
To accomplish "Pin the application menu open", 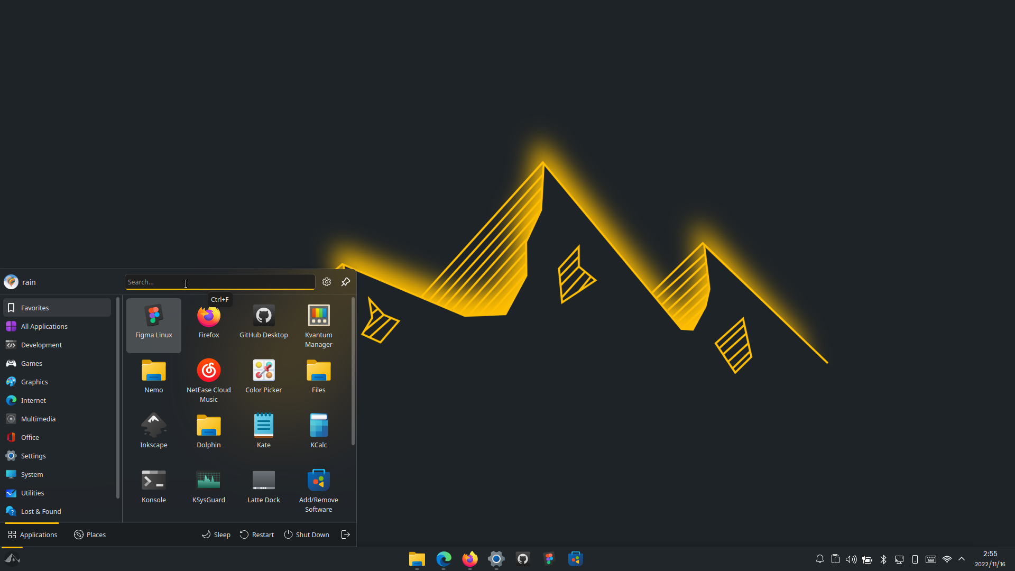I will [x=346, y=282].
